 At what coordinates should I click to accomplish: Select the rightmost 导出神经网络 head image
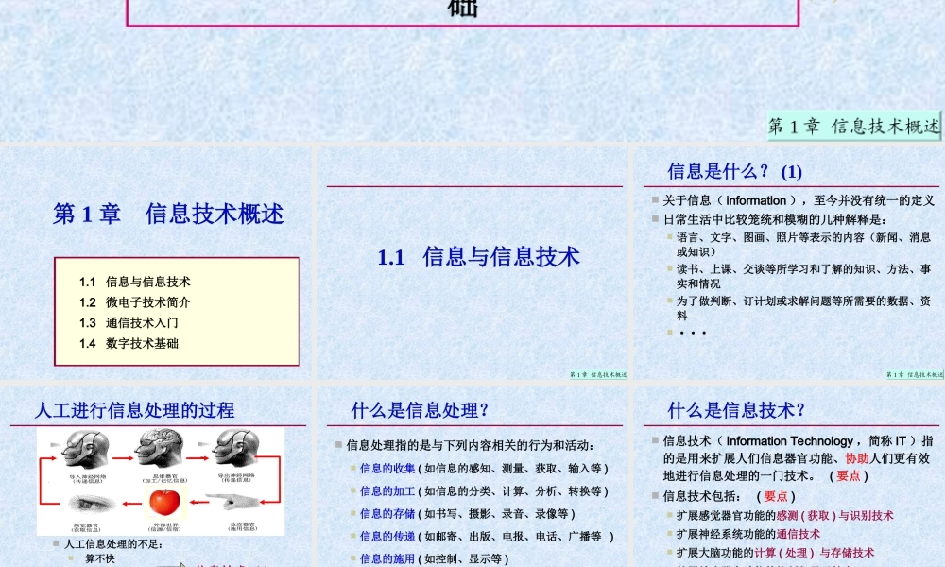235,449
